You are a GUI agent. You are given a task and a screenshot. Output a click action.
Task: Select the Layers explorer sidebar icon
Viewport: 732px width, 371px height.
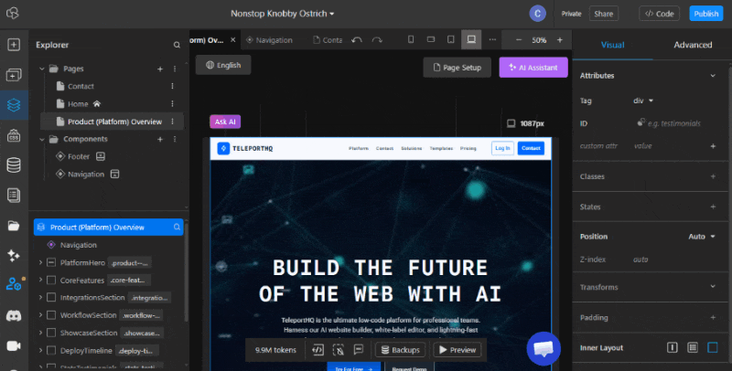pos(14,105)
